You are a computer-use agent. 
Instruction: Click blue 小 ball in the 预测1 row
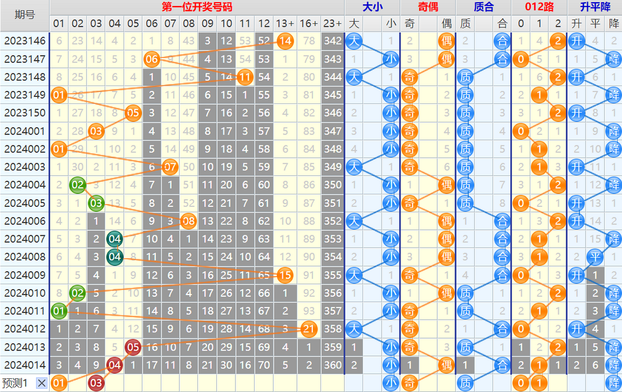(x=391, y=383)
